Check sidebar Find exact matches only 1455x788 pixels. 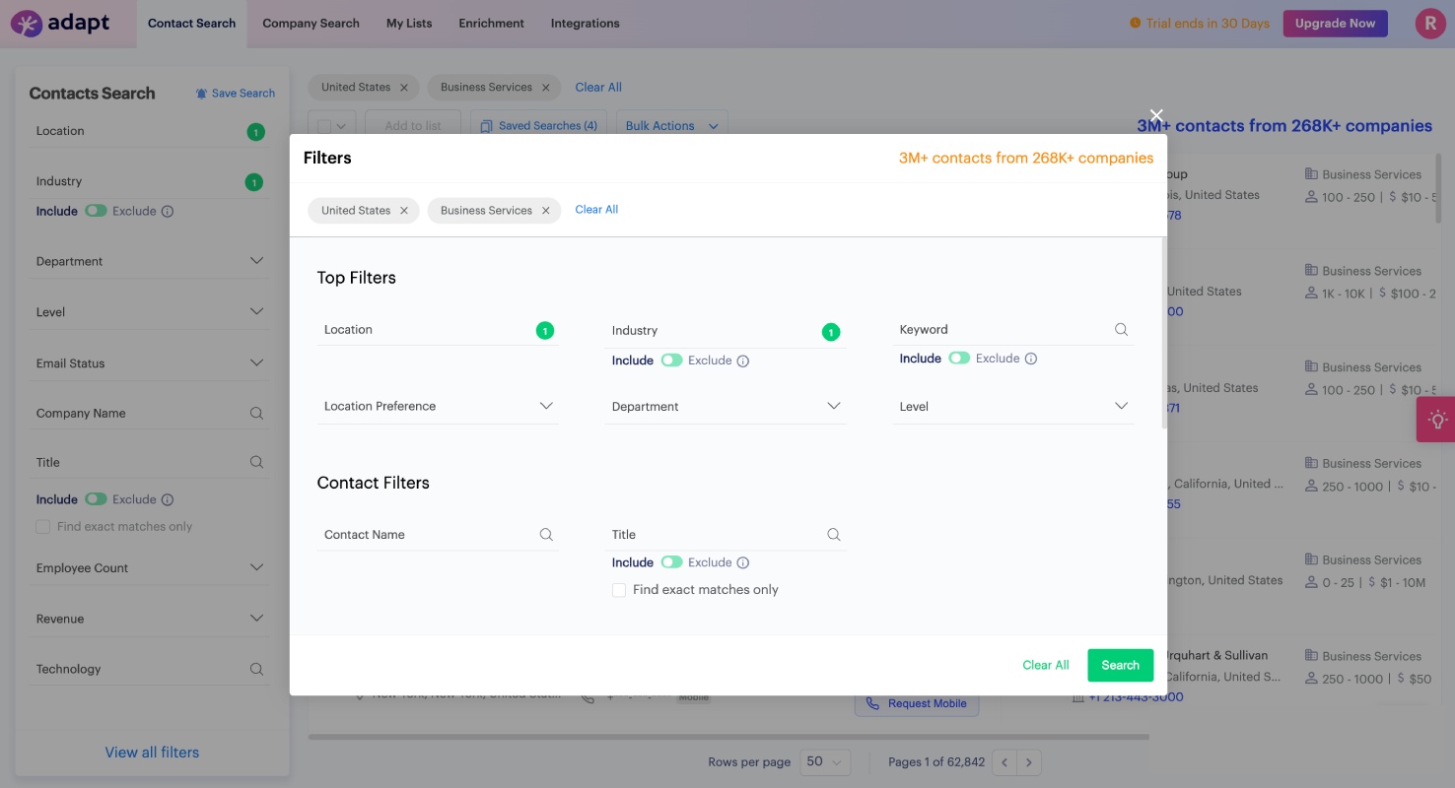[x=42, y=527]
